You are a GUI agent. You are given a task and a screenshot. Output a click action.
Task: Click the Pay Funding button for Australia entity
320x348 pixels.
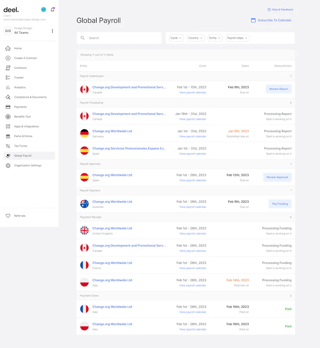point(280,204)
